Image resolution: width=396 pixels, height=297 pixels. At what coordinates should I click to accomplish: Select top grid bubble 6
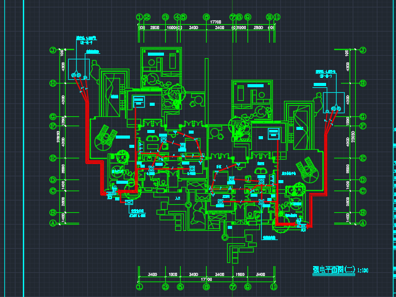tap(205, 17)
